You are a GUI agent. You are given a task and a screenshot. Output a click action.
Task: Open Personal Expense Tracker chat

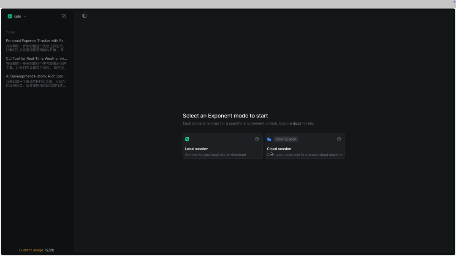[x=36, y=45]
